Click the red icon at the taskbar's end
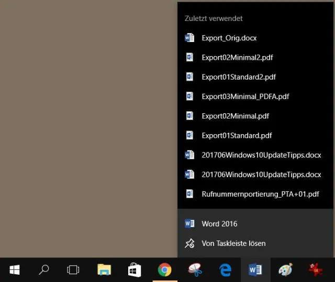335x282 pixels. 316,270
